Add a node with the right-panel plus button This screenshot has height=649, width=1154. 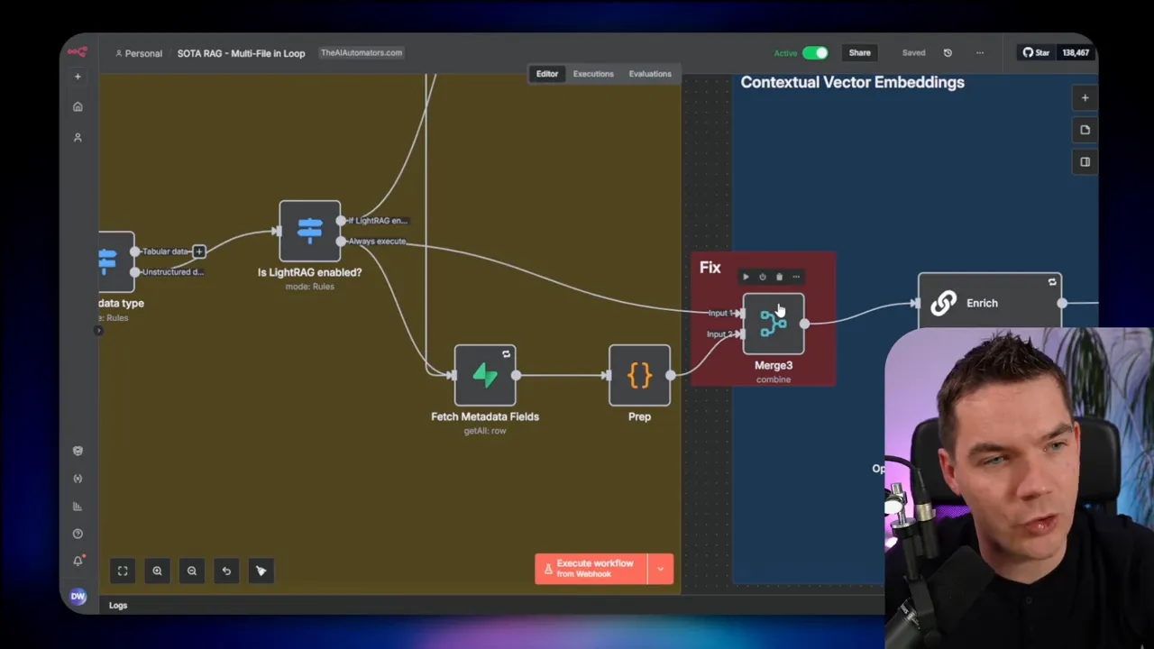[1085, 97]
